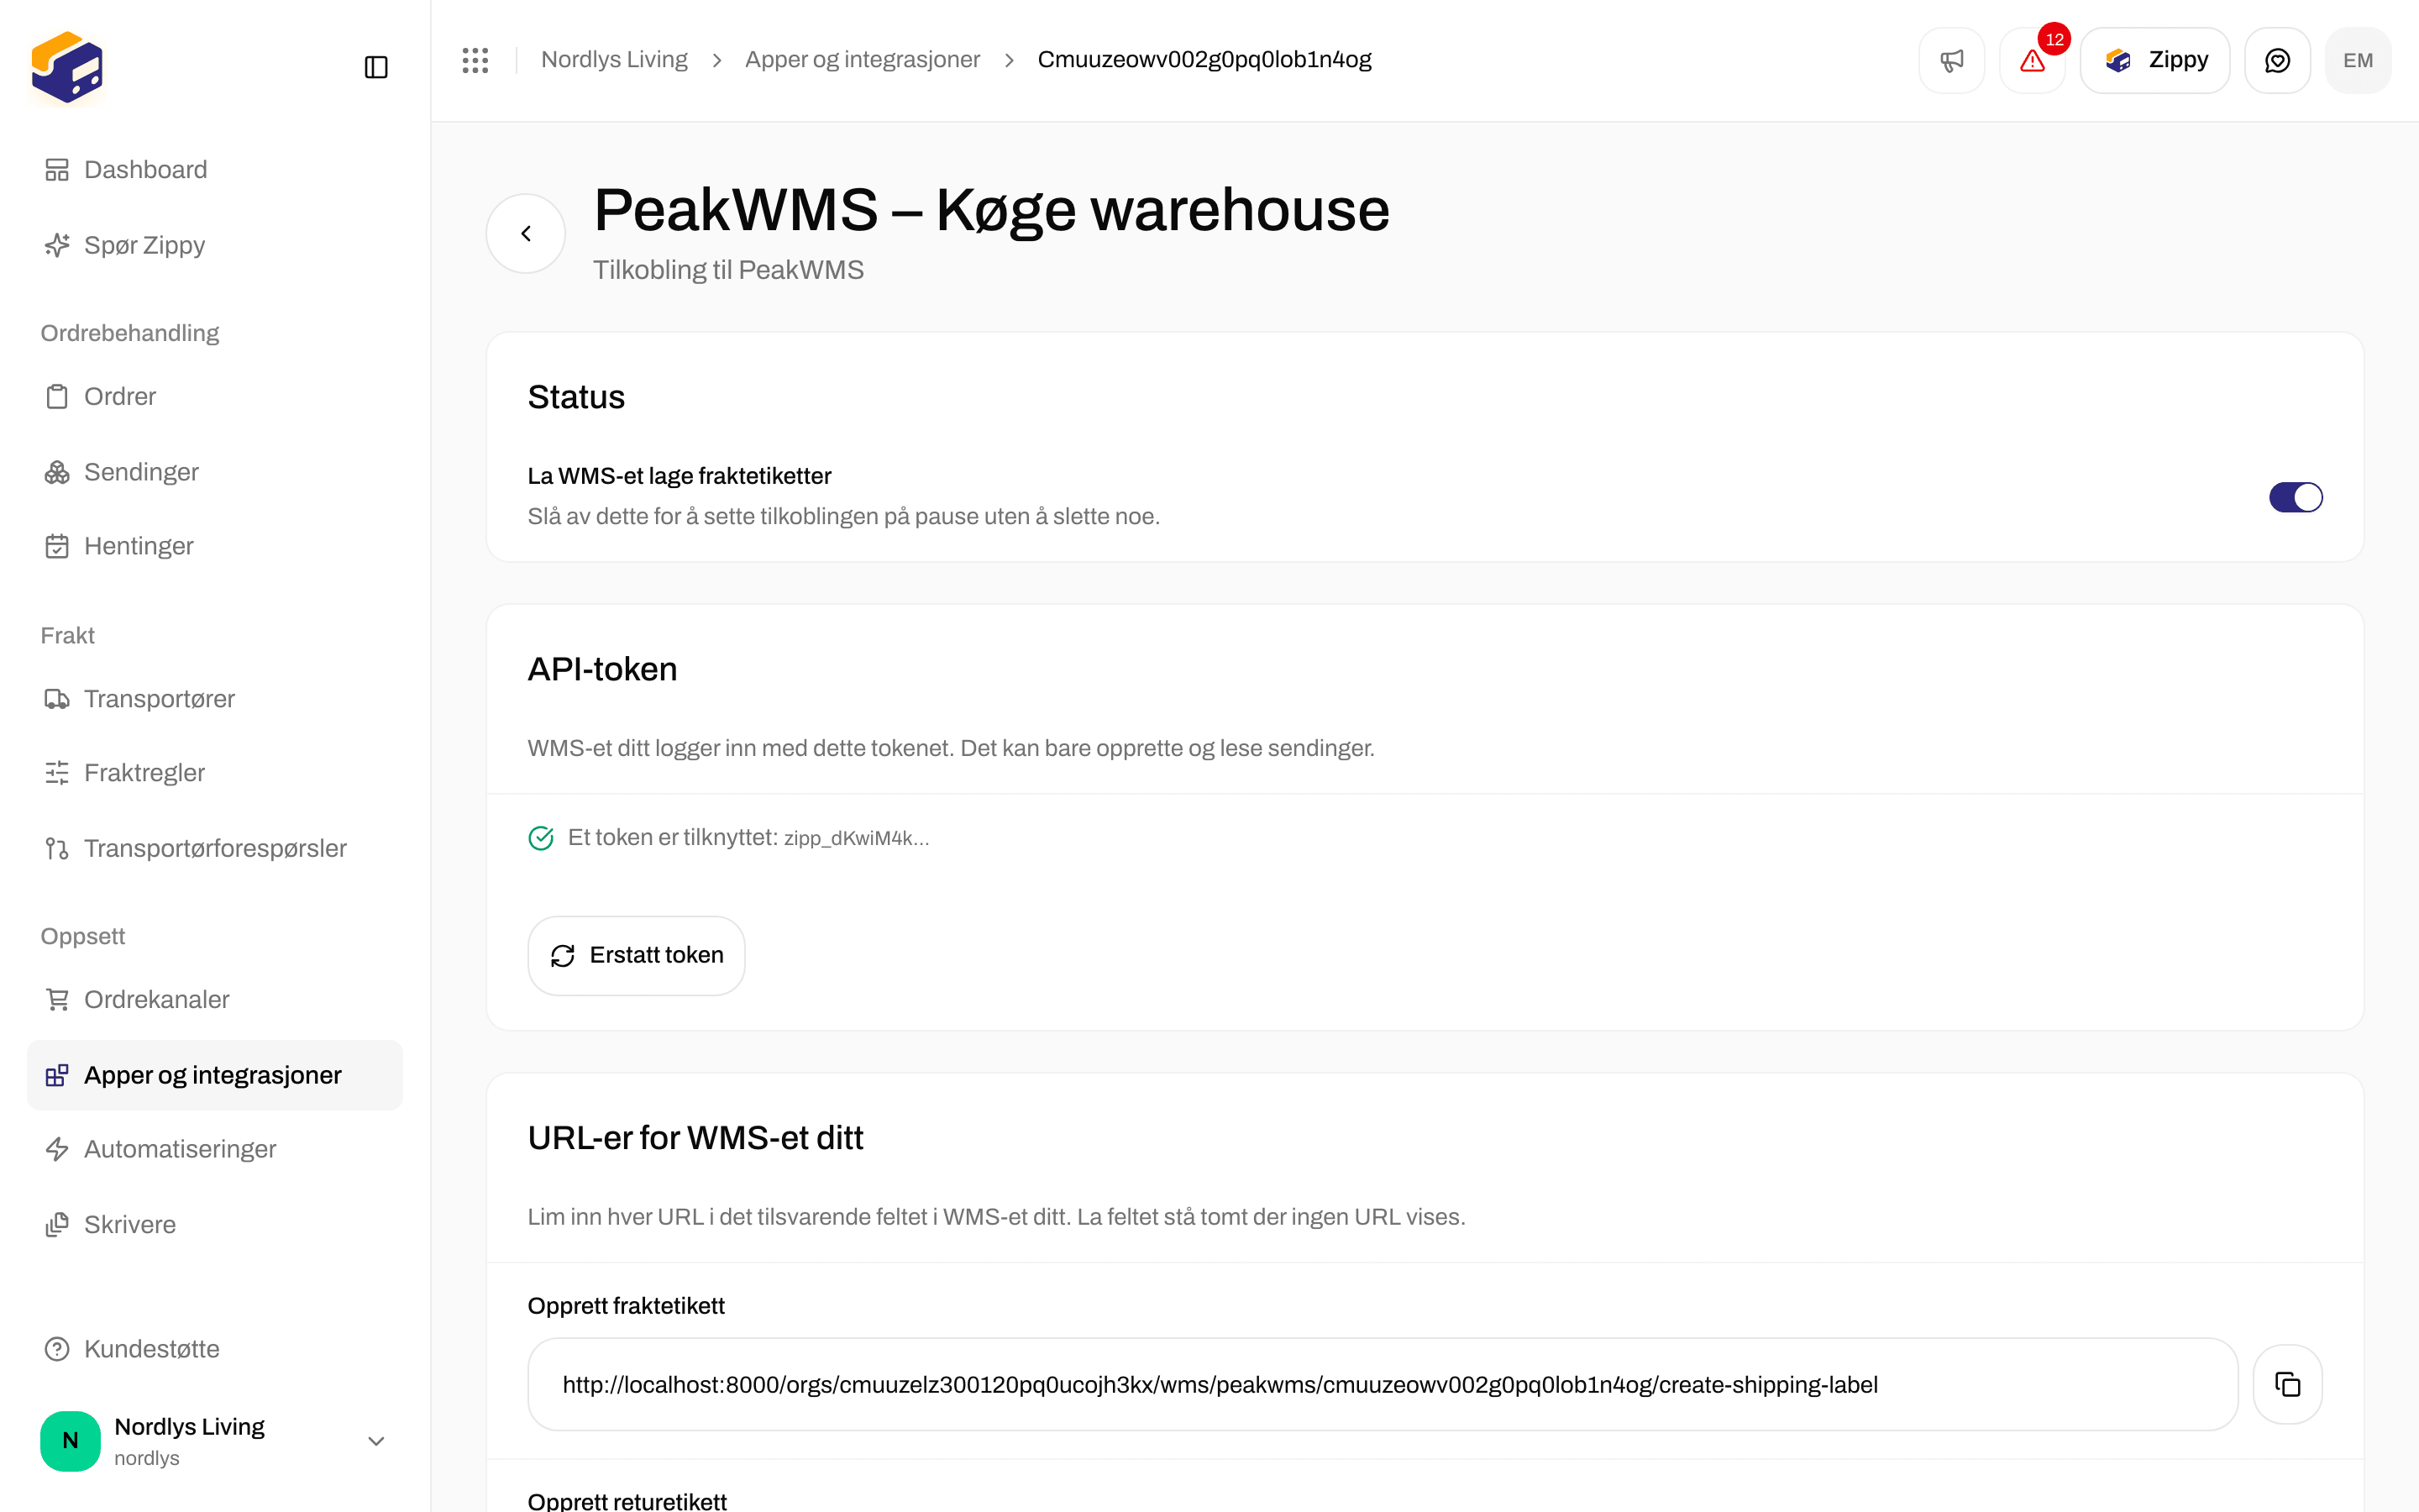Screen dimensions: 2419x1512
Task: Open Transportørforespørsler page
Action: [215, 848]
